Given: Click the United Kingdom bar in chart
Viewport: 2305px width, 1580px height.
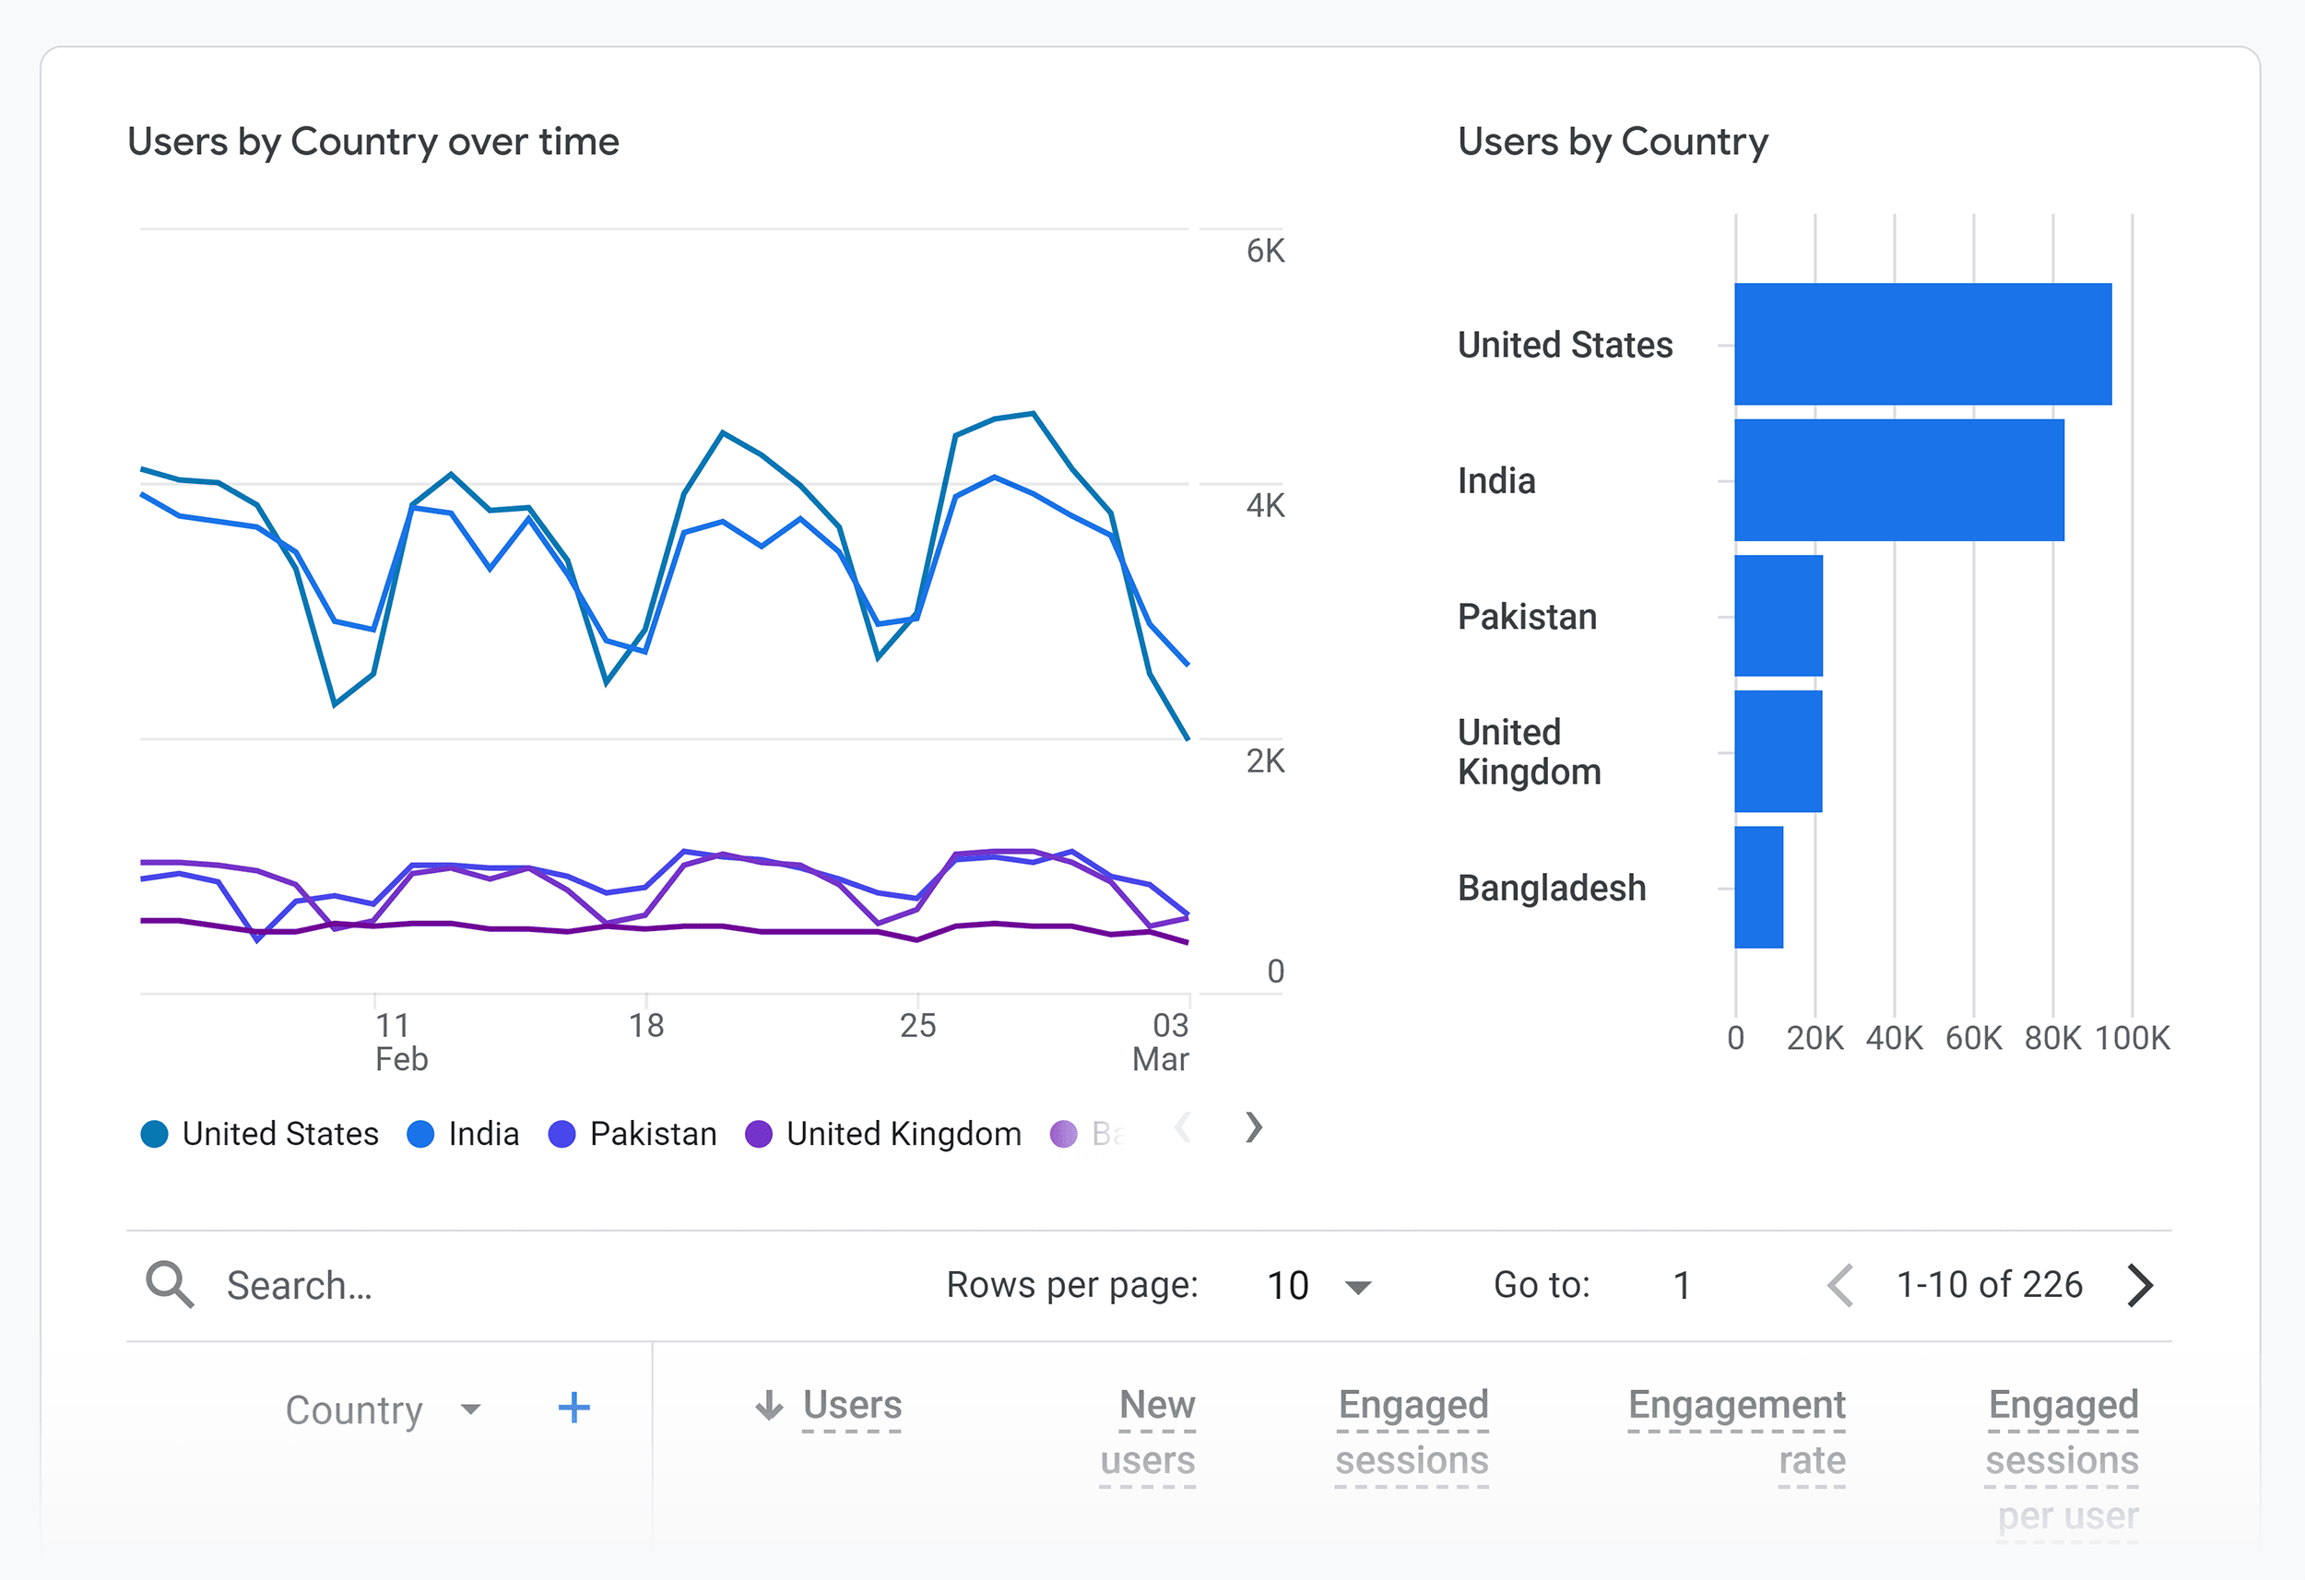Looking at the screenshot, I should (x=1779, y=752).
